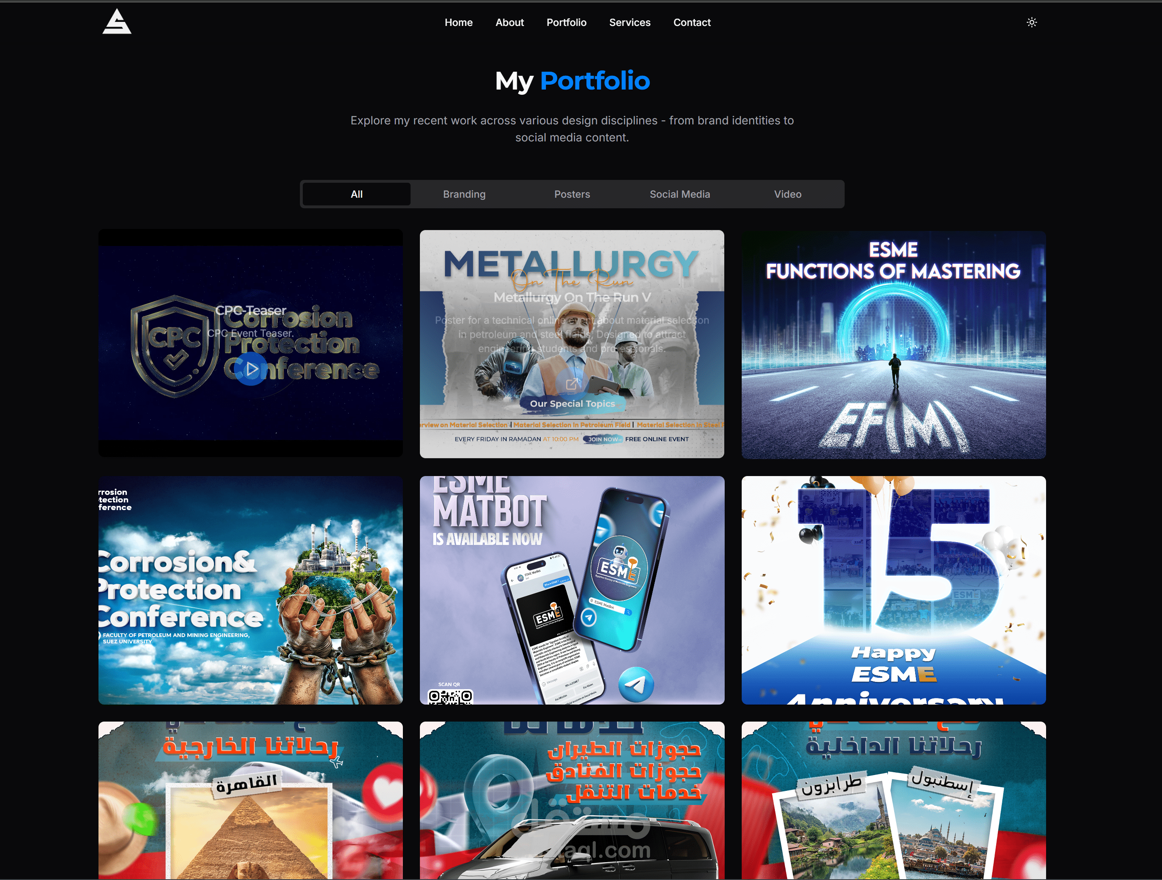View ESME Matbot project card

pyautogui.click(x=571, y=590)
